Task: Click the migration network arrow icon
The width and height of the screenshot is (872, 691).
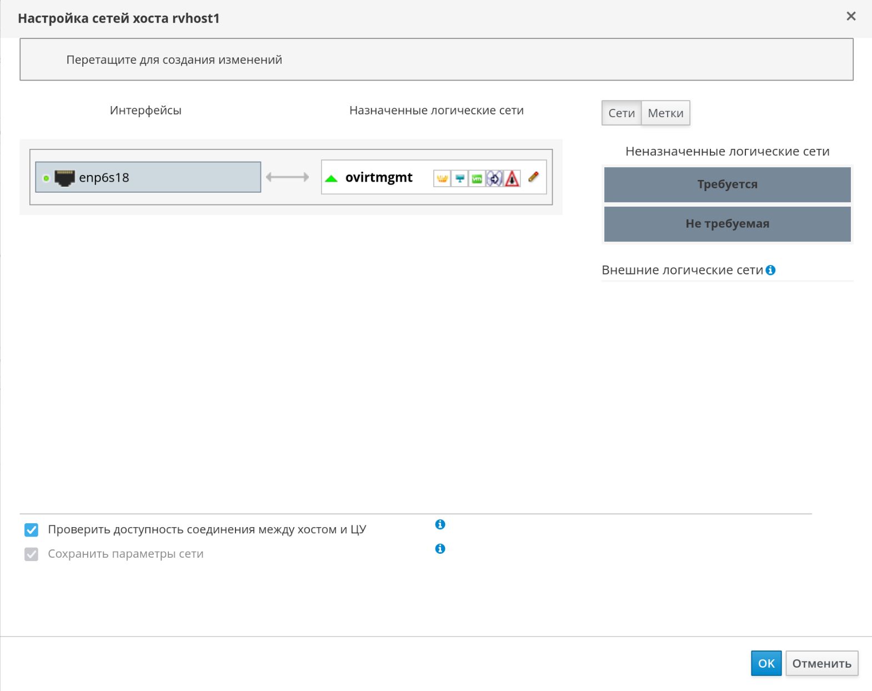Action: tap(494, 178)
